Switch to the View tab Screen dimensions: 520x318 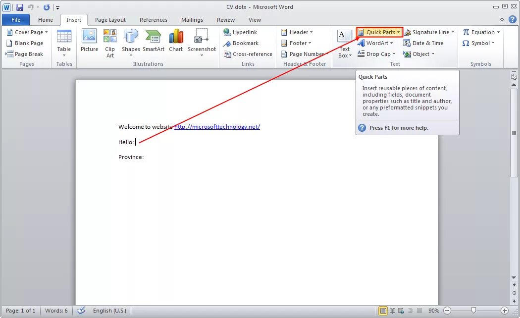pos(255,20)
